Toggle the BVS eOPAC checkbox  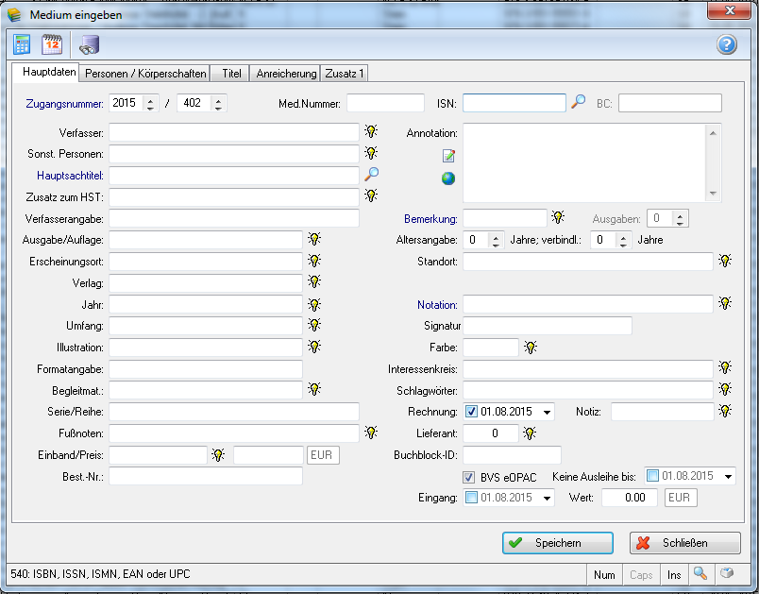[x=469, y=477]
